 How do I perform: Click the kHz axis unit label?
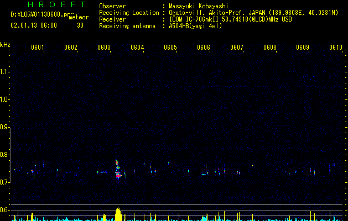coord(5,45)
